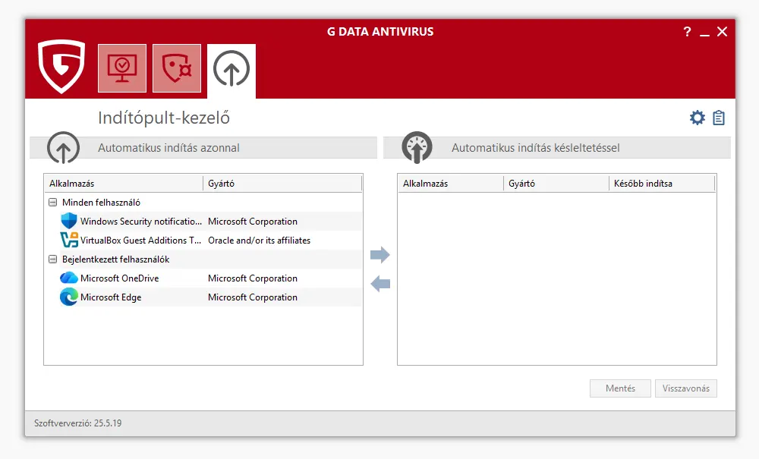Viewport: 759px width, 459px height.
Task: Move app back with the left arrow
Action: pos(379,284)
